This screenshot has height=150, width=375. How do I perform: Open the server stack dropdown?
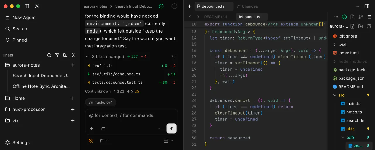pyautogui.click(x=168, y=141)
